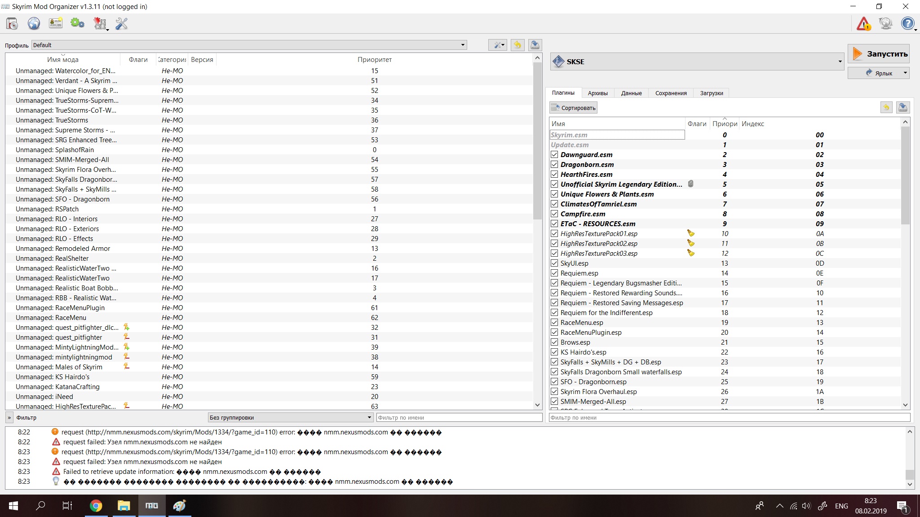Image resolution: width=920 pixels, height=517 pixels.
Task: Click the broom flag for HighResTexturePack01.esp
Action: pos(691,233)
